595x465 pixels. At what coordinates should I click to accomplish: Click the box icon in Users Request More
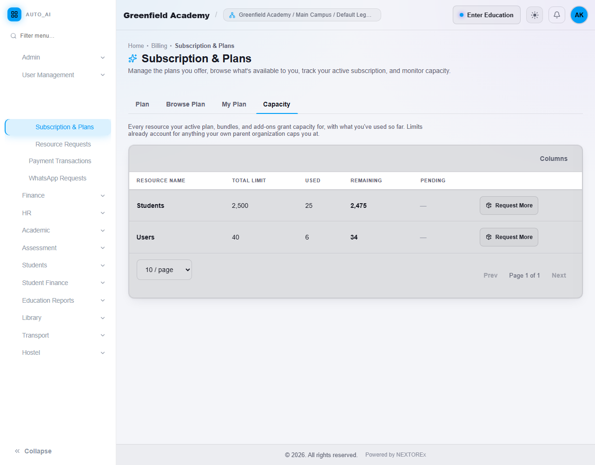tap(489, 237)
